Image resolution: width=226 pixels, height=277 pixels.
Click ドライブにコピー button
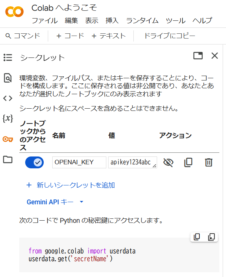tap(170, 36)
